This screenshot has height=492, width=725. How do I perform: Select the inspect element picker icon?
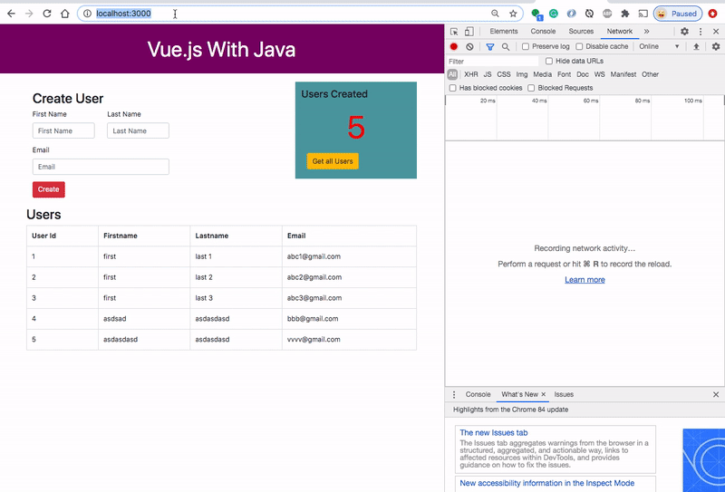click(454, 32)
